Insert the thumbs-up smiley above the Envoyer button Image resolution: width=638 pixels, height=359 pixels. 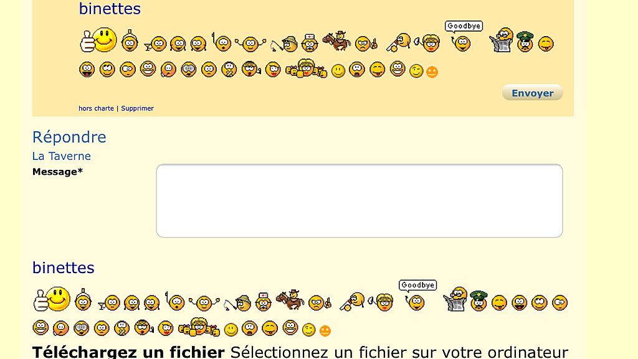(98, 40)
